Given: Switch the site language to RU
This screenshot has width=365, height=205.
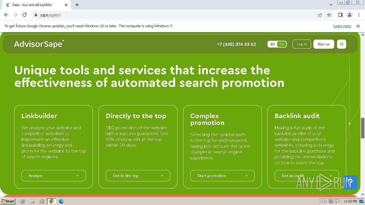Looking at the screenshot, I should [273, 44].
